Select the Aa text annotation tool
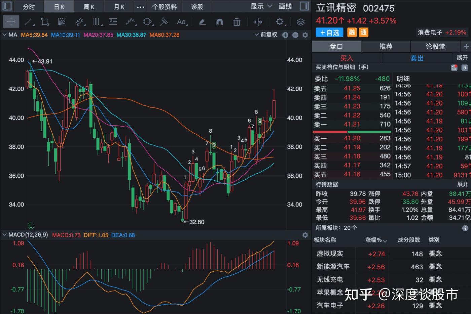The image size is (471, 314). coord(182,22)
